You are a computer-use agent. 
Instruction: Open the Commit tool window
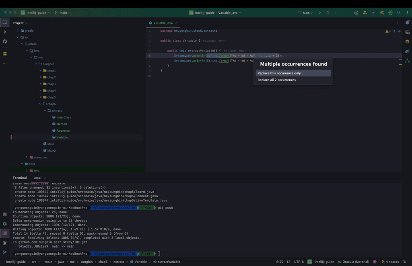5,32
